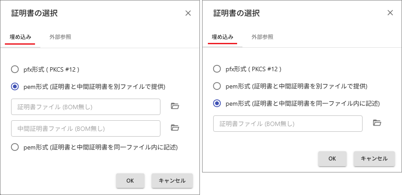Screen dimensions: 402x195
Task: Open folder picker for 中間証明書ファイル field
Action: (175, 127)
